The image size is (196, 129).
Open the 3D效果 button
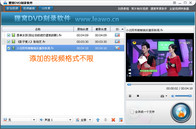pyautogui.click(x=46, y=8)
